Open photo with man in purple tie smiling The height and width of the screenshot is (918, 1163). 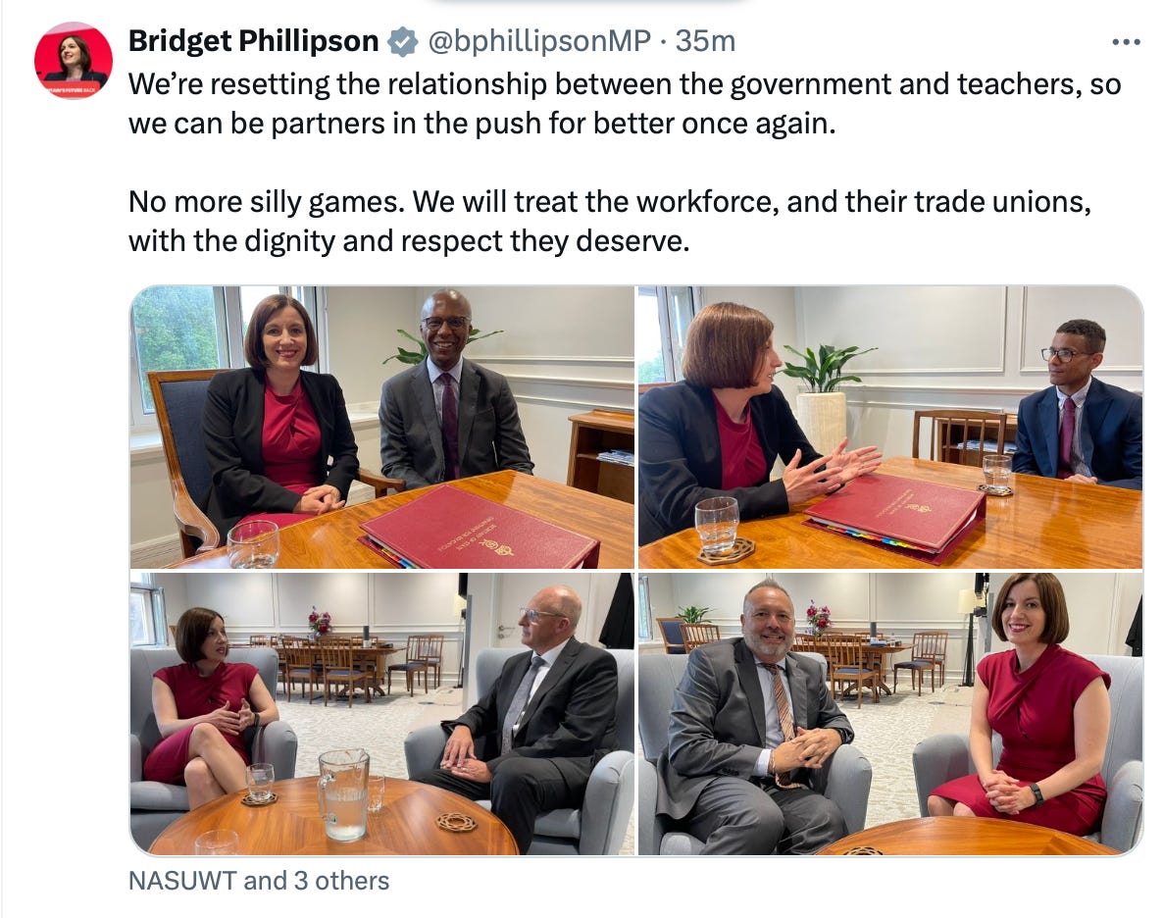click(382, 427)
